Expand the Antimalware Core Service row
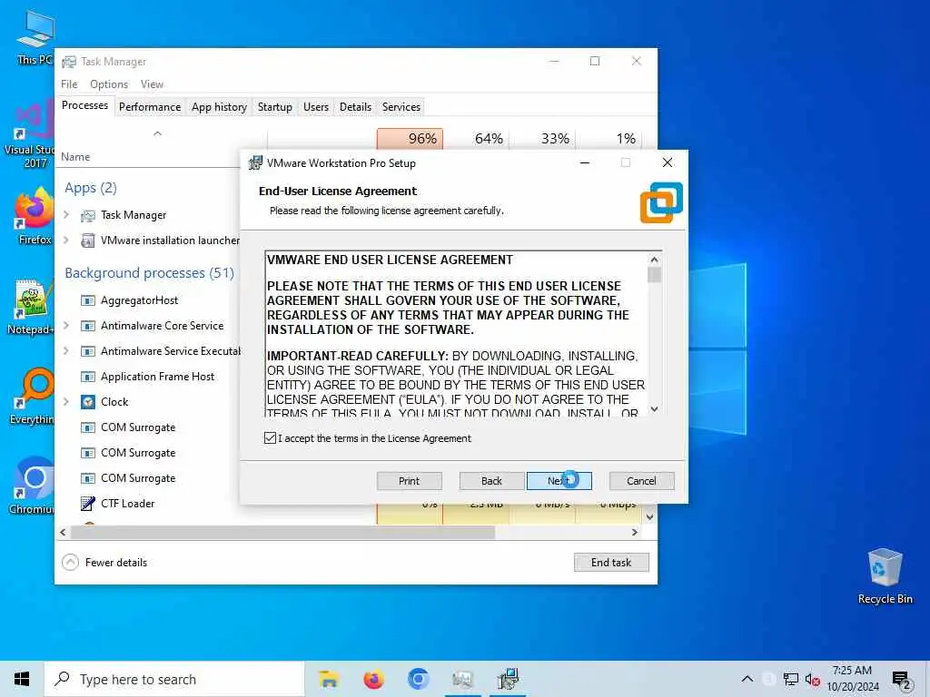930x697 pixels. 66,326
